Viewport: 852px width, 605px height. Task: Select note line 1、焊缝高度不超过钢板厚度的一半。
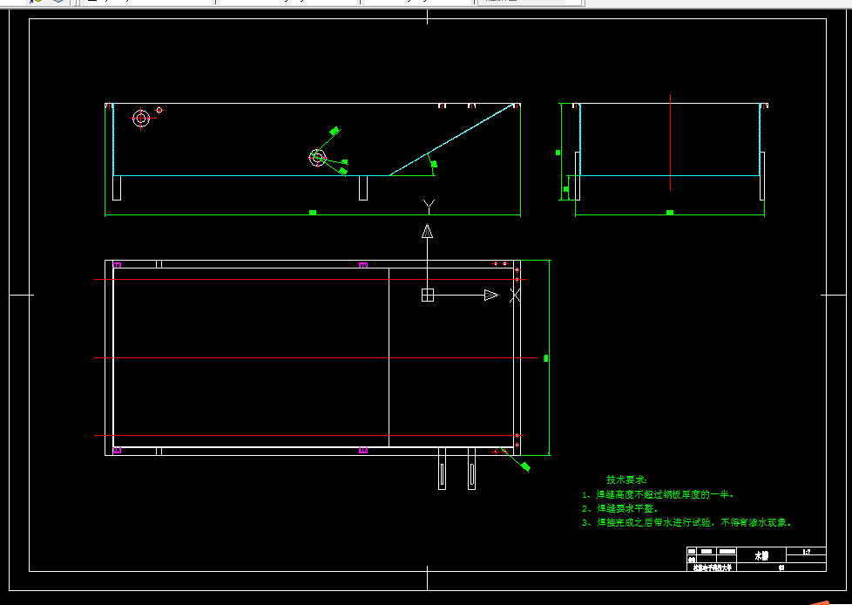(659, 494)
